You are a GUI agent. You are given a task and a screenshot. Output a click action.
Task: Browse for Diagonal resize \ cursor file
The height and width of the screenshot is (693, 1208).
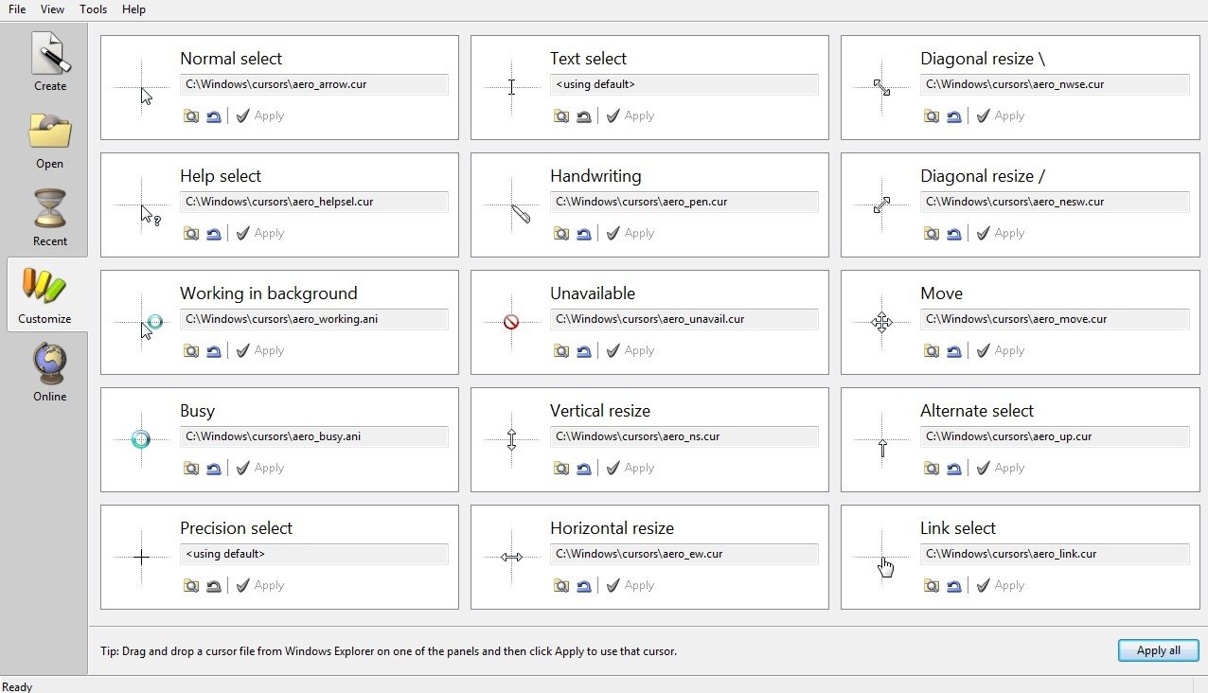[932, 115]
